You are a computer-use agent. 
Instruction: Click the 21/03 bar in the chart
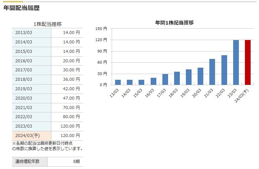pyautogui.click(x=212, y=72)
